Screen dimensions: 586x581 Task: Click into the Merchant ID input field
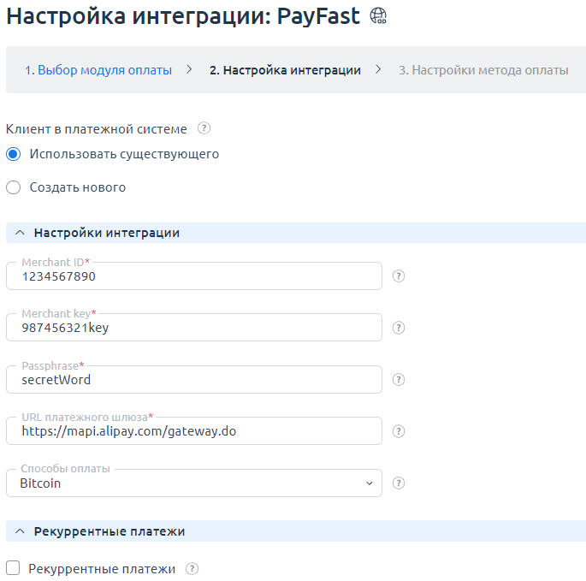point(194,276)
